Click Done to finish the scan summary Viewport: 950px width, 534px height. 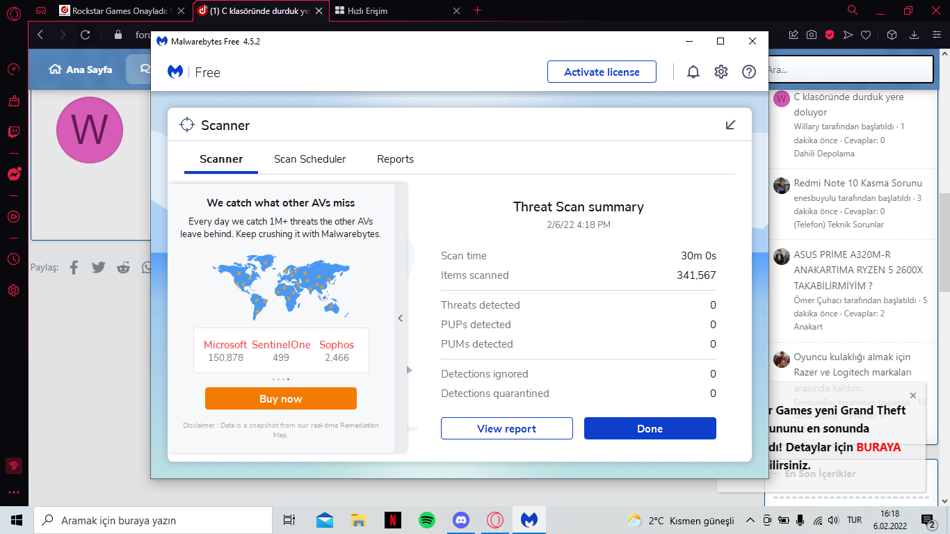click(x=650, y=428)
